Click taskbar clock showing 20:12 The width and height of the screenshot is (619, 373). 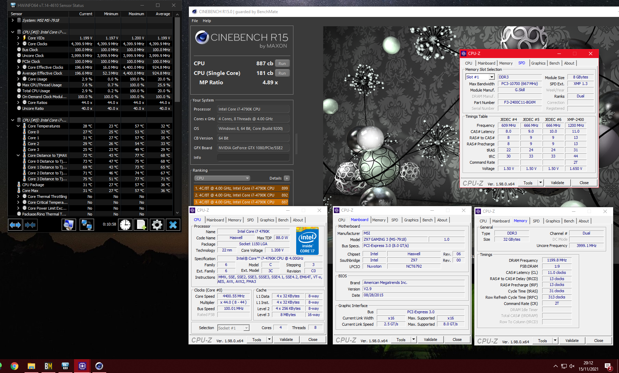pyautogui.click(x=588, y=366)
